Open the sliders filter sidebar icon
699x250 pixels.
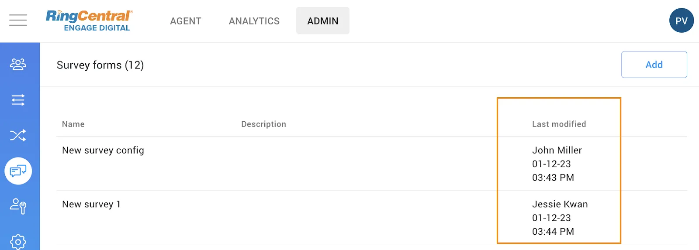18,100
